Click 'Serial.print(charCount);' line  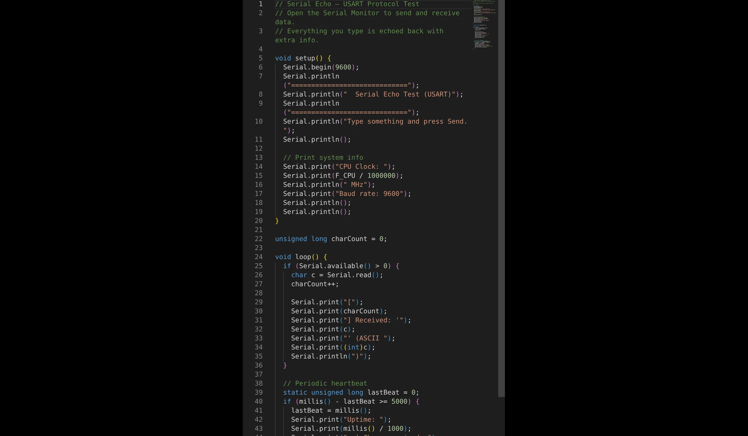[339, 311]
